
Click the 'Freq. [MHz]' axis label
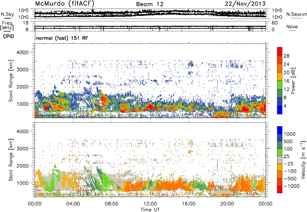coord(7,26)
